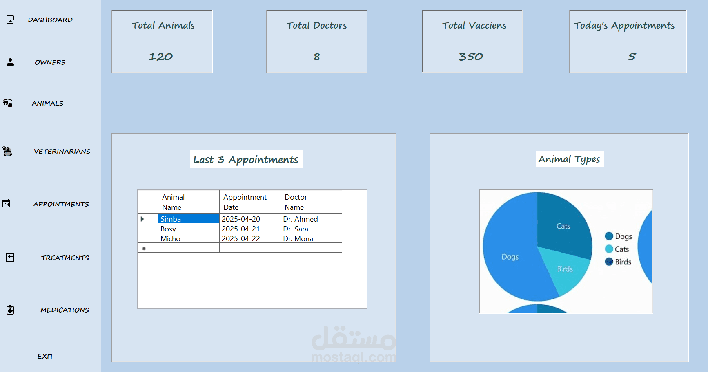Click the Last 3 Appointments title

click(x=246, y=159)
